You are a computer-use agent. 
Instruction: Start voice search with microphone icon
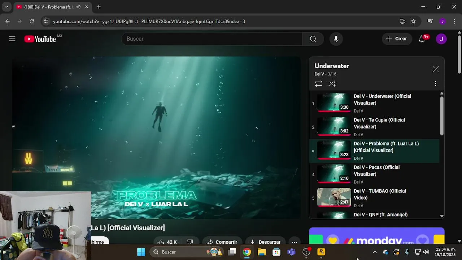click(x=336, y=39)
